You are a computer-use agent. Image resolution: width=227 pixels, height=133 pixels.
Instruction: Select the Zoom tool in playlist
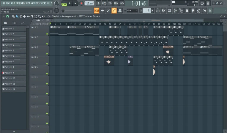point(40,16)
